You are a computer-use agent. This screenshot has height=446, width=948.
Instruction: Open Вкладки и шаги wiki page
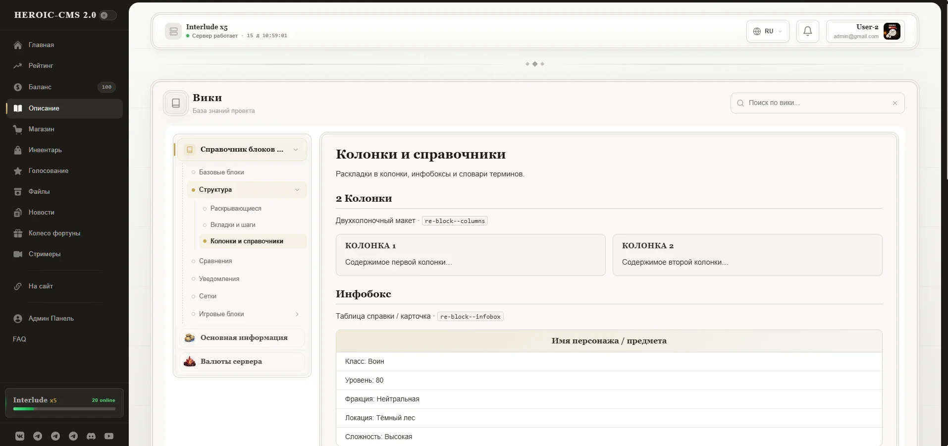[x=233, y=225]
